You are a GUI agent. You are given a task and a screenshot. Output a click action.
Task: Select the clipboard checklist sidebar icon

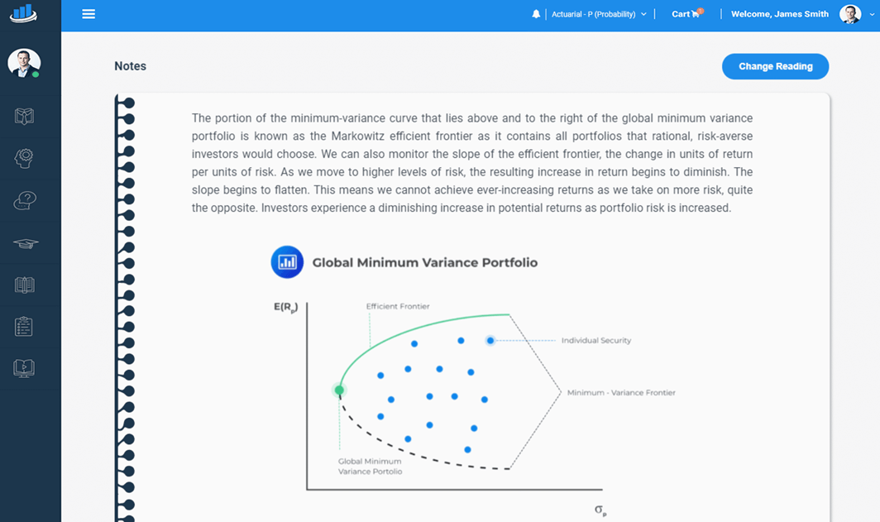(x=24, y=327)
